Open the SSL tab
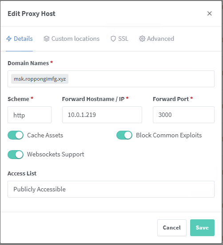This screenshot has width=223, height=245. (x=119, y=39)
